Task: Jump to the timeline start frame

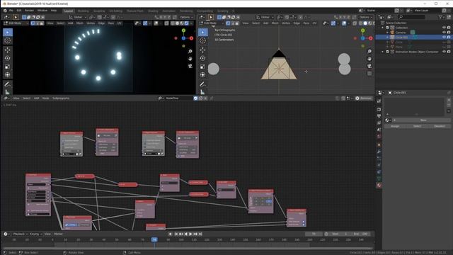Action: pyautogui.click(x=176, y=234)
